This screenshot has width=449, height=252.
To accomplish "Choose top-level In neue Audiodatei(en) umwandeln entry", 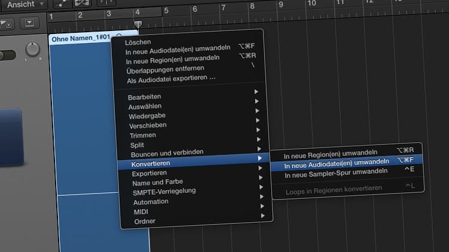I will coord(178,50).
